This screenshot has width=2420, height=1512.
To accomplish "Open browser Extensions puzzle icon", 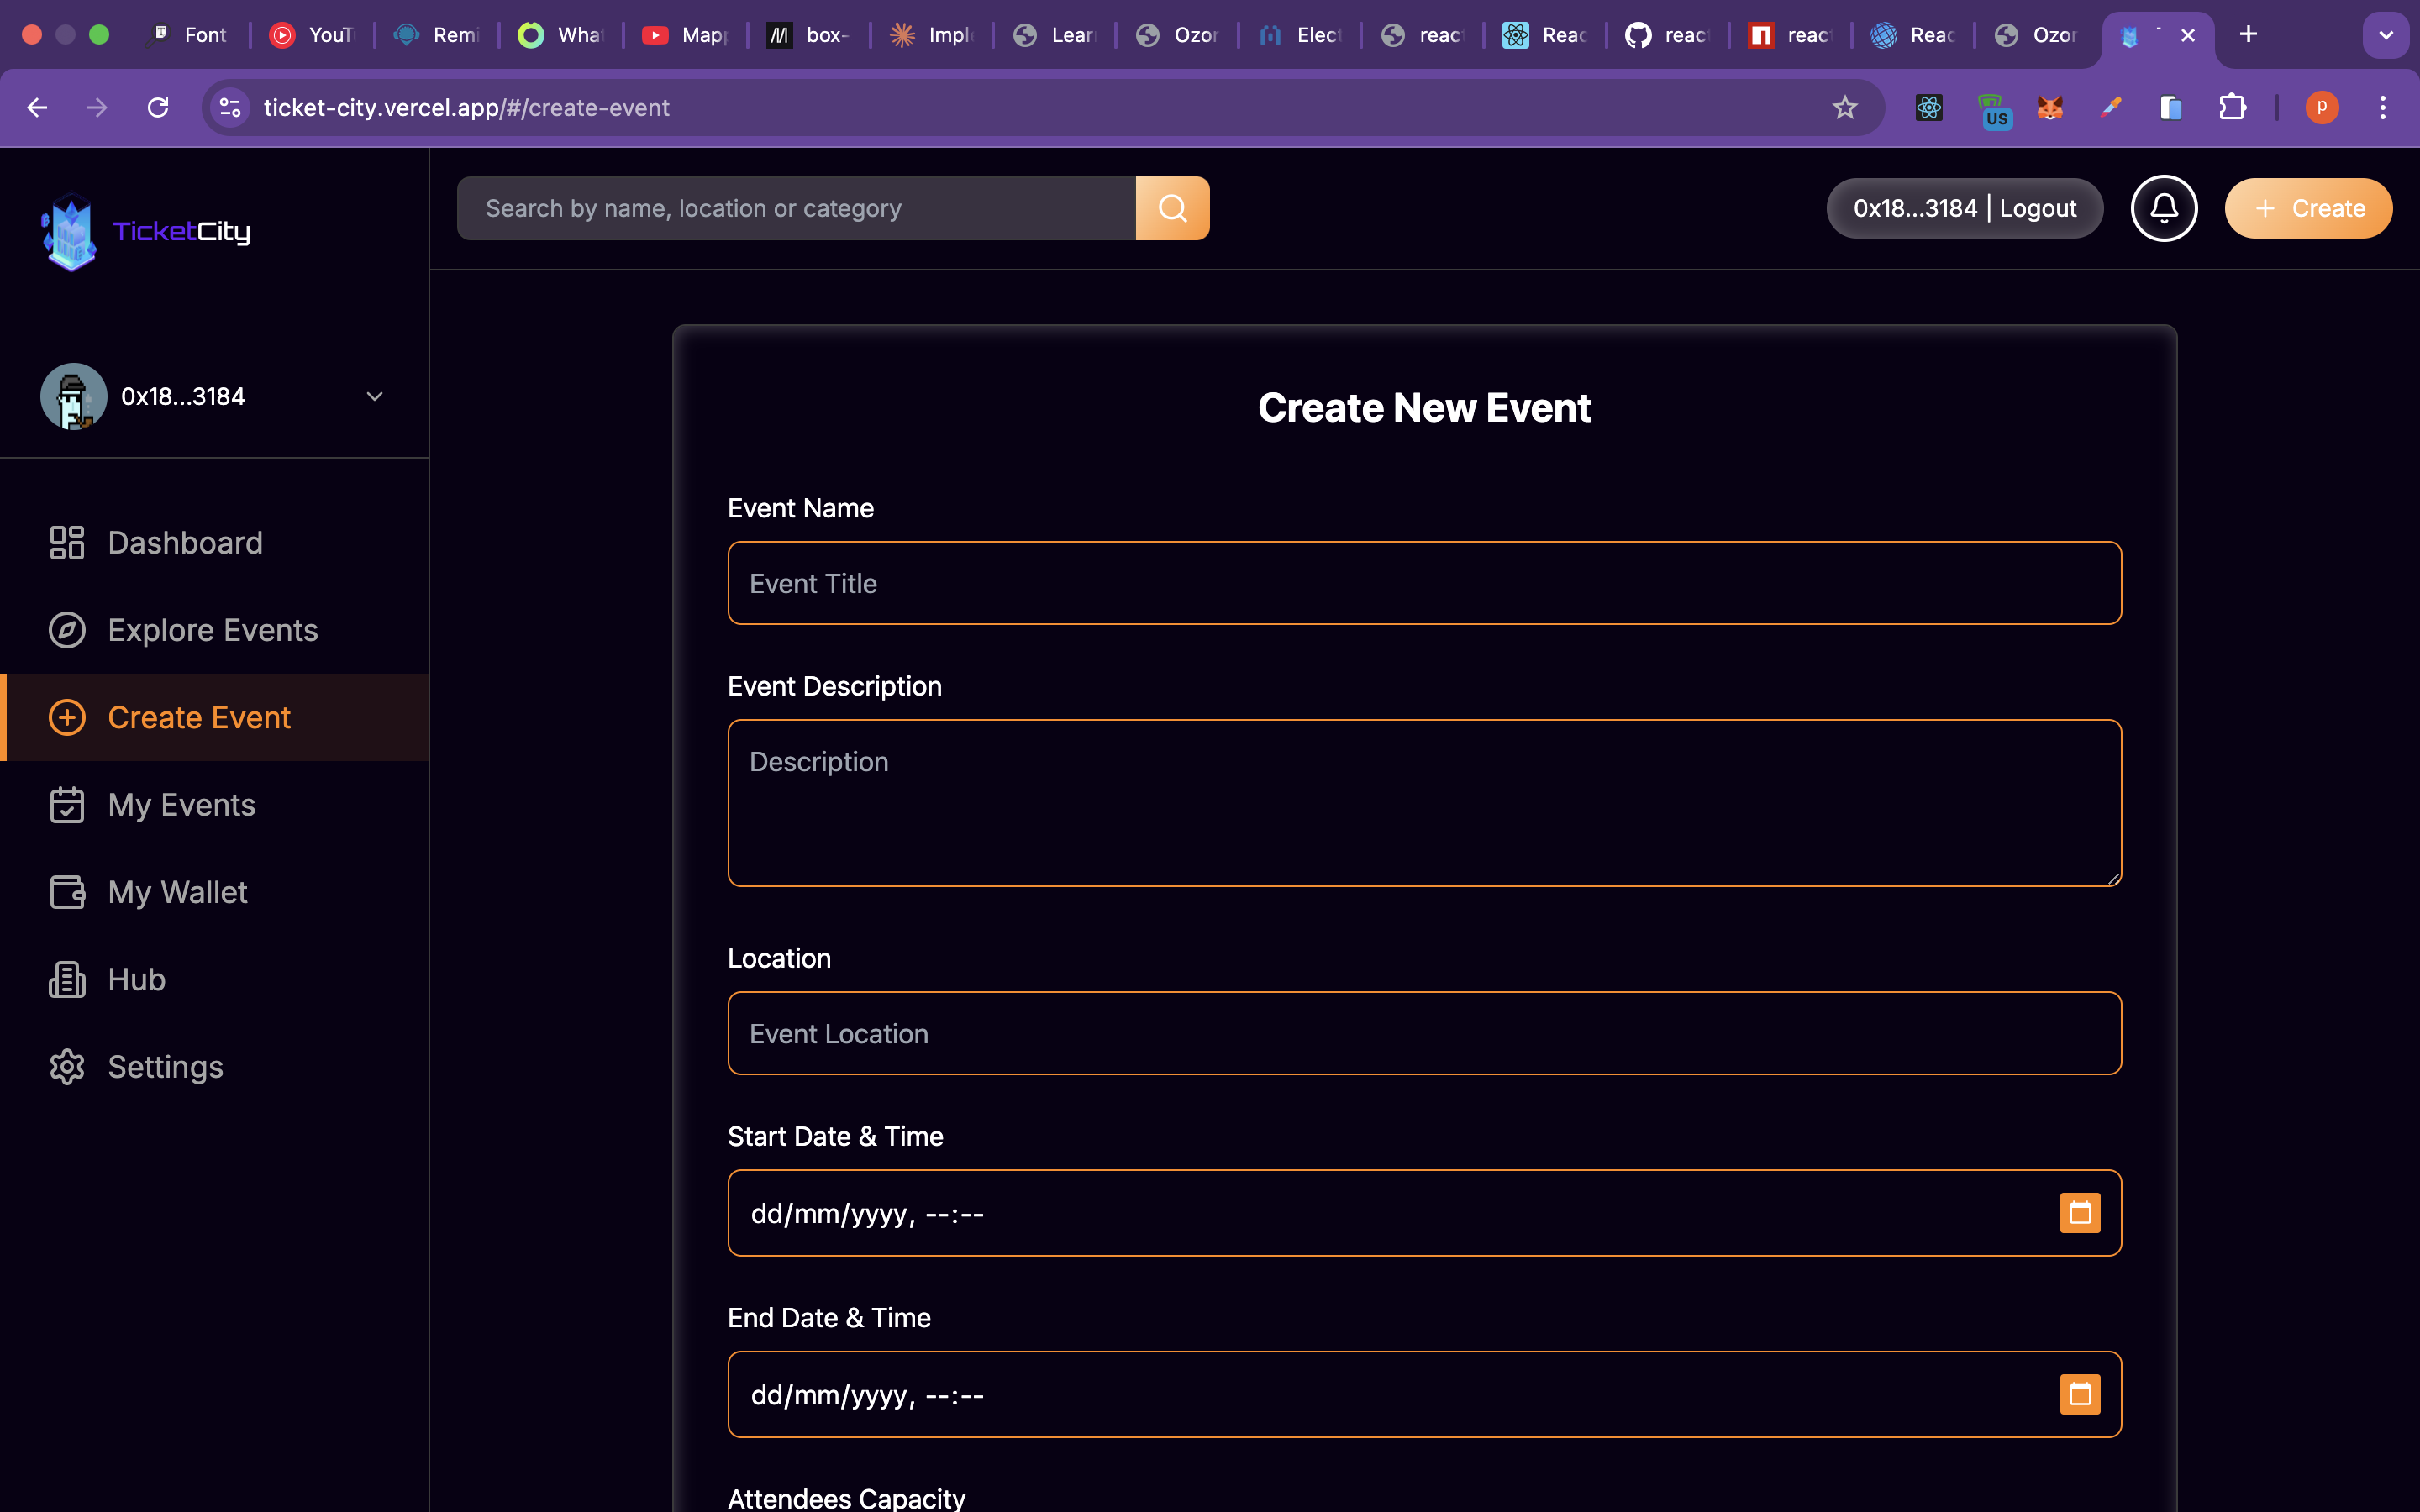I will point(2232,107).
